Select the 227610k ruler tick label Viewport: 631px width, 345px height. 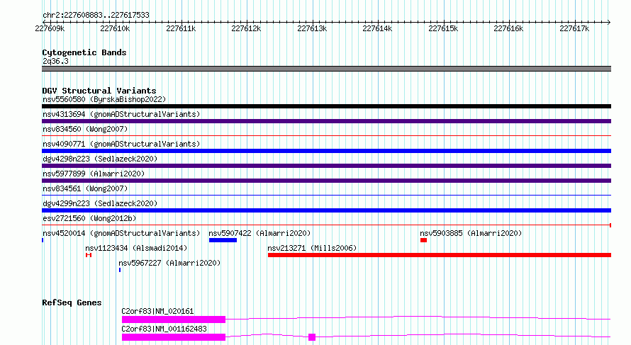pos(115,28)
